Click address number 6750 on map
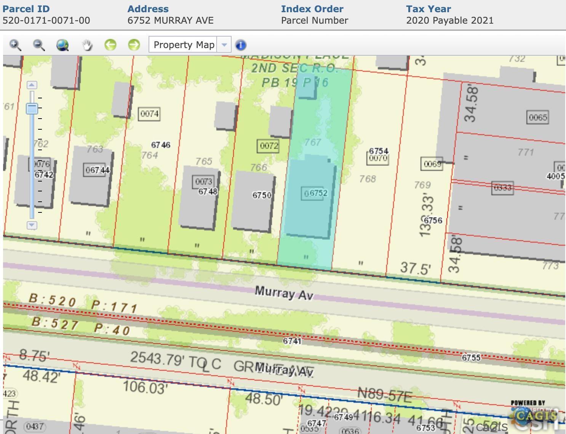This screenshot has height=434, width=566. point(262,195)
